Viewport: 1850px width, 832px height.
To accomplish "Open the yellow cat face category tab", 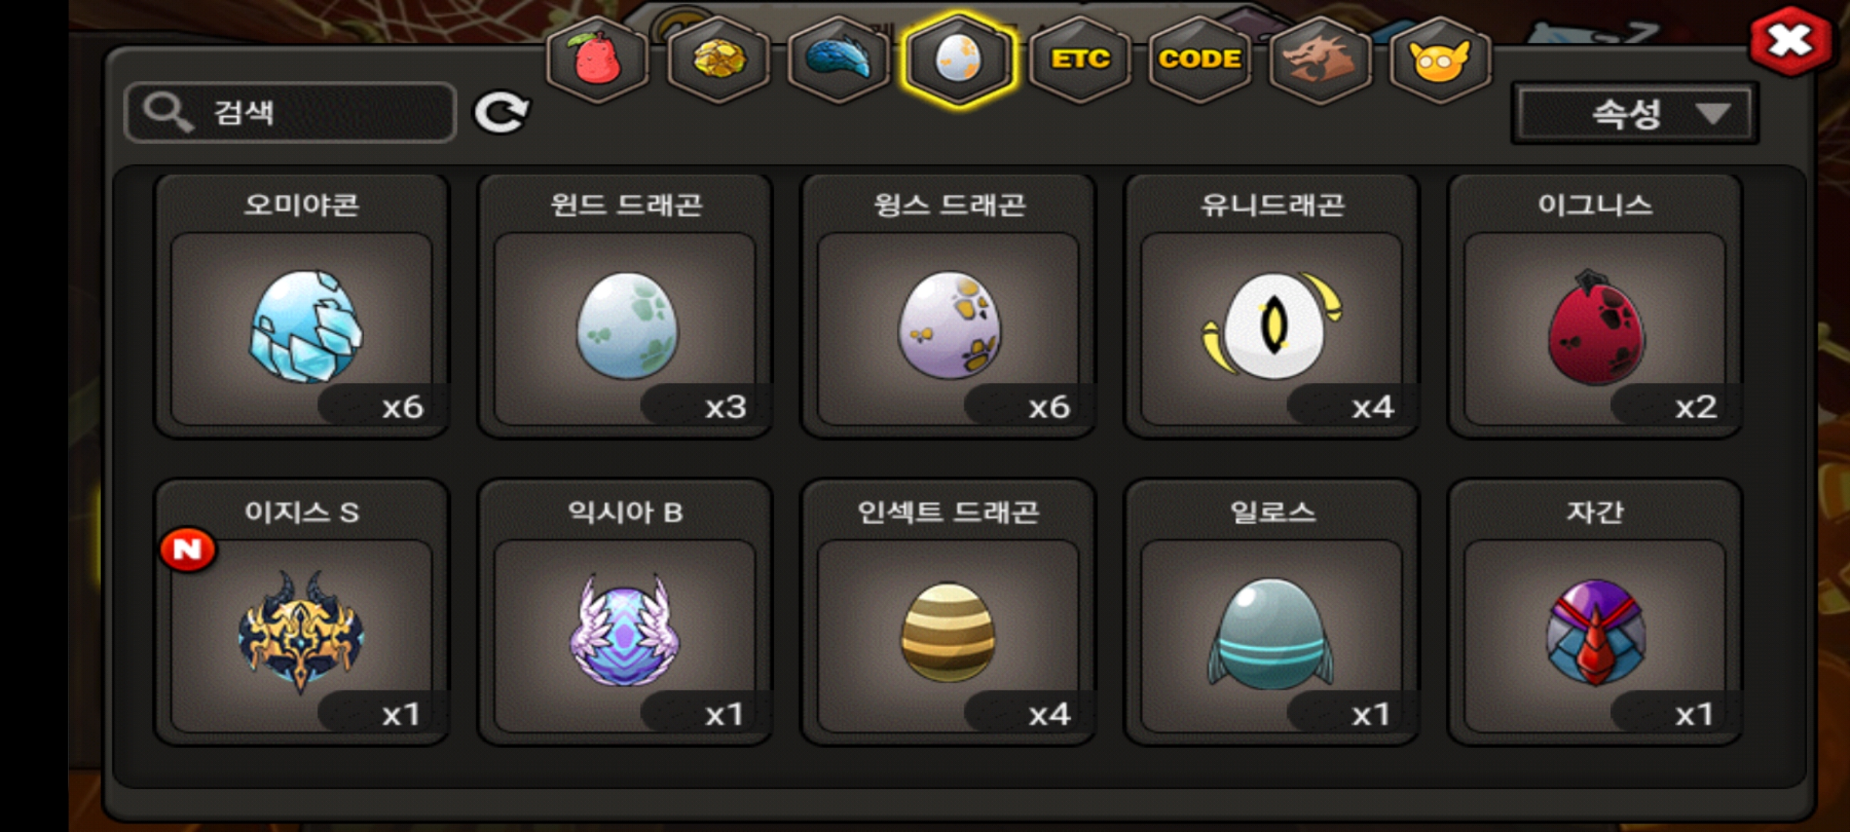I will tap(1440, 59).
